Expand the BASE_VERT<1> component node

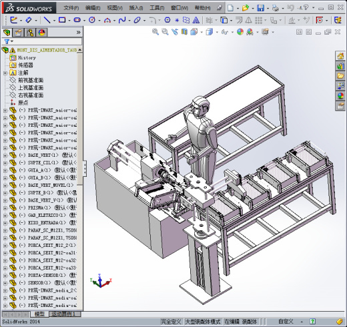(5, 155)
